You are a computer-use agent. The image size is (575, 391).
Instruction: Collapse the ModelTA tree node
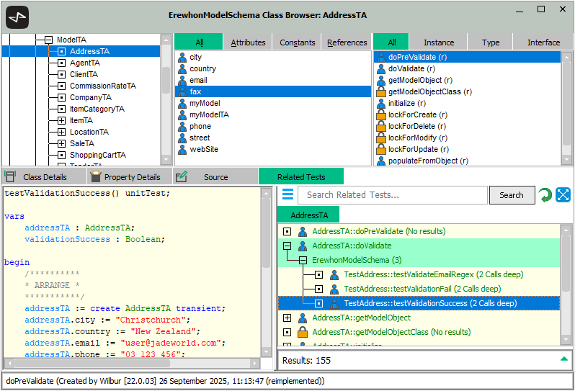(x=48, y=40)
